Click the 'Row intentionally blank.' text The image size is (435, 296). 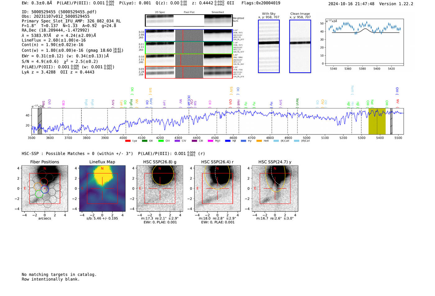[x=51, y=279]
